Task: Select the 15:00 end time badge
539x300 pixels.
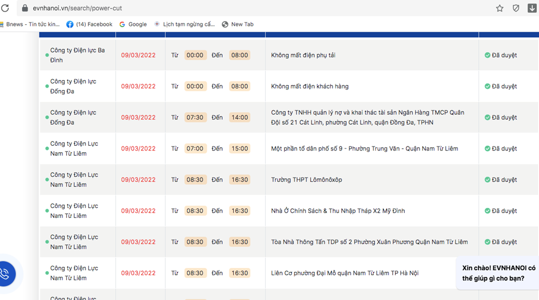Action: pos(239,149)
